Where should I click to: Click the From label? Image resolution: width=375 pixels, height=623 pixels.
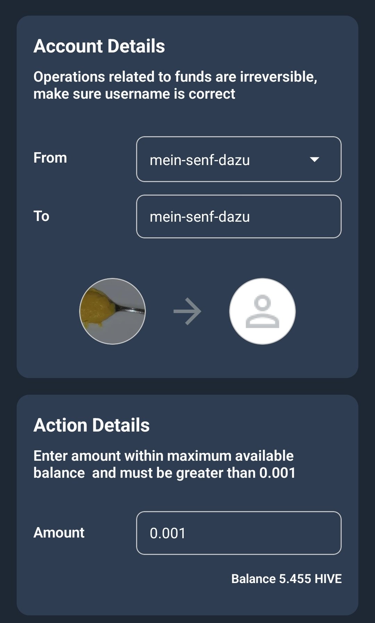click(x=50, y=158)
